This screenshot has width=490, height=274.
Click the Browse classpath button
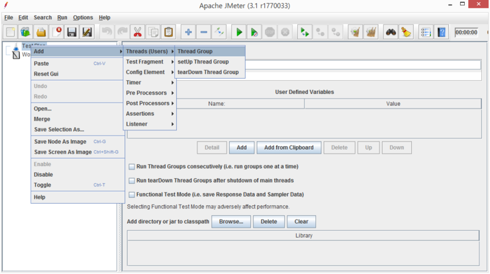[x=231, y=222]
